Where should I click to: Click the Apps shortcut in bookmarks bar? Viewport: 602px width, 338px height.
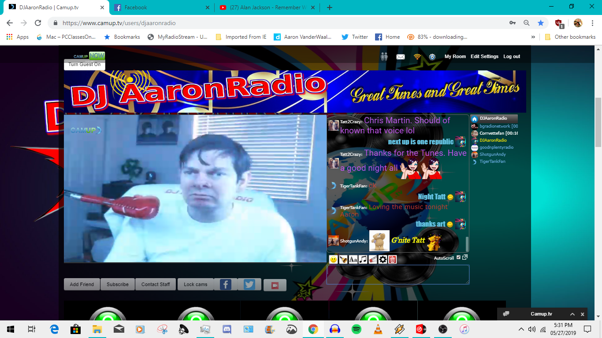click(x=18, y=37)
